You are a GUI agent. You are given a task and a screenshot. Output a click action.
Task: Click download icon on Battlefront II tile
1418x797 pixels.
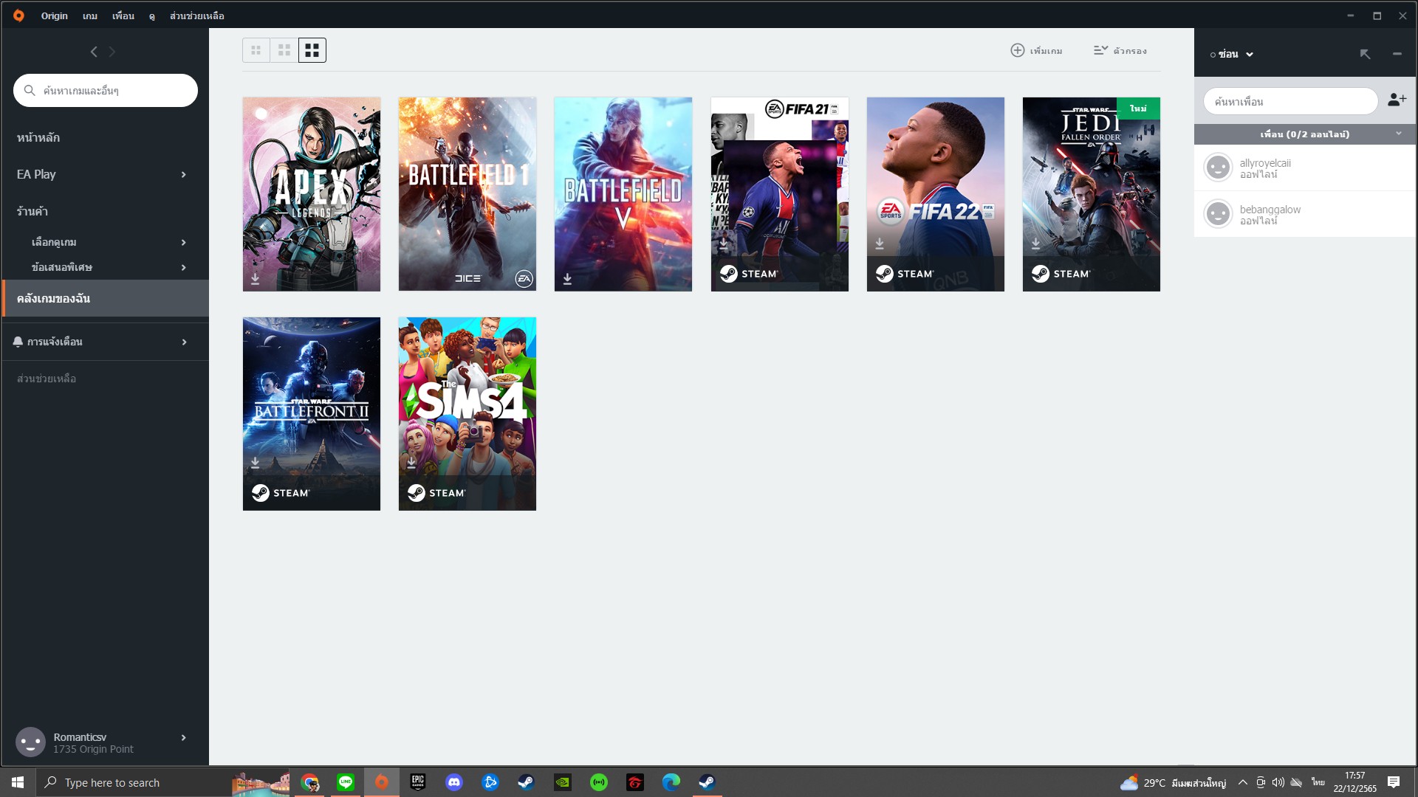pos(255,463)
